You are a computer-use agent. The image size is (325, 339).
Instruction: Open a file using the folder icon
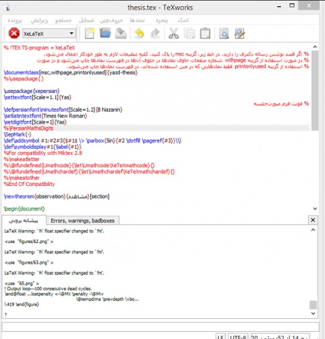coord(105,33)
